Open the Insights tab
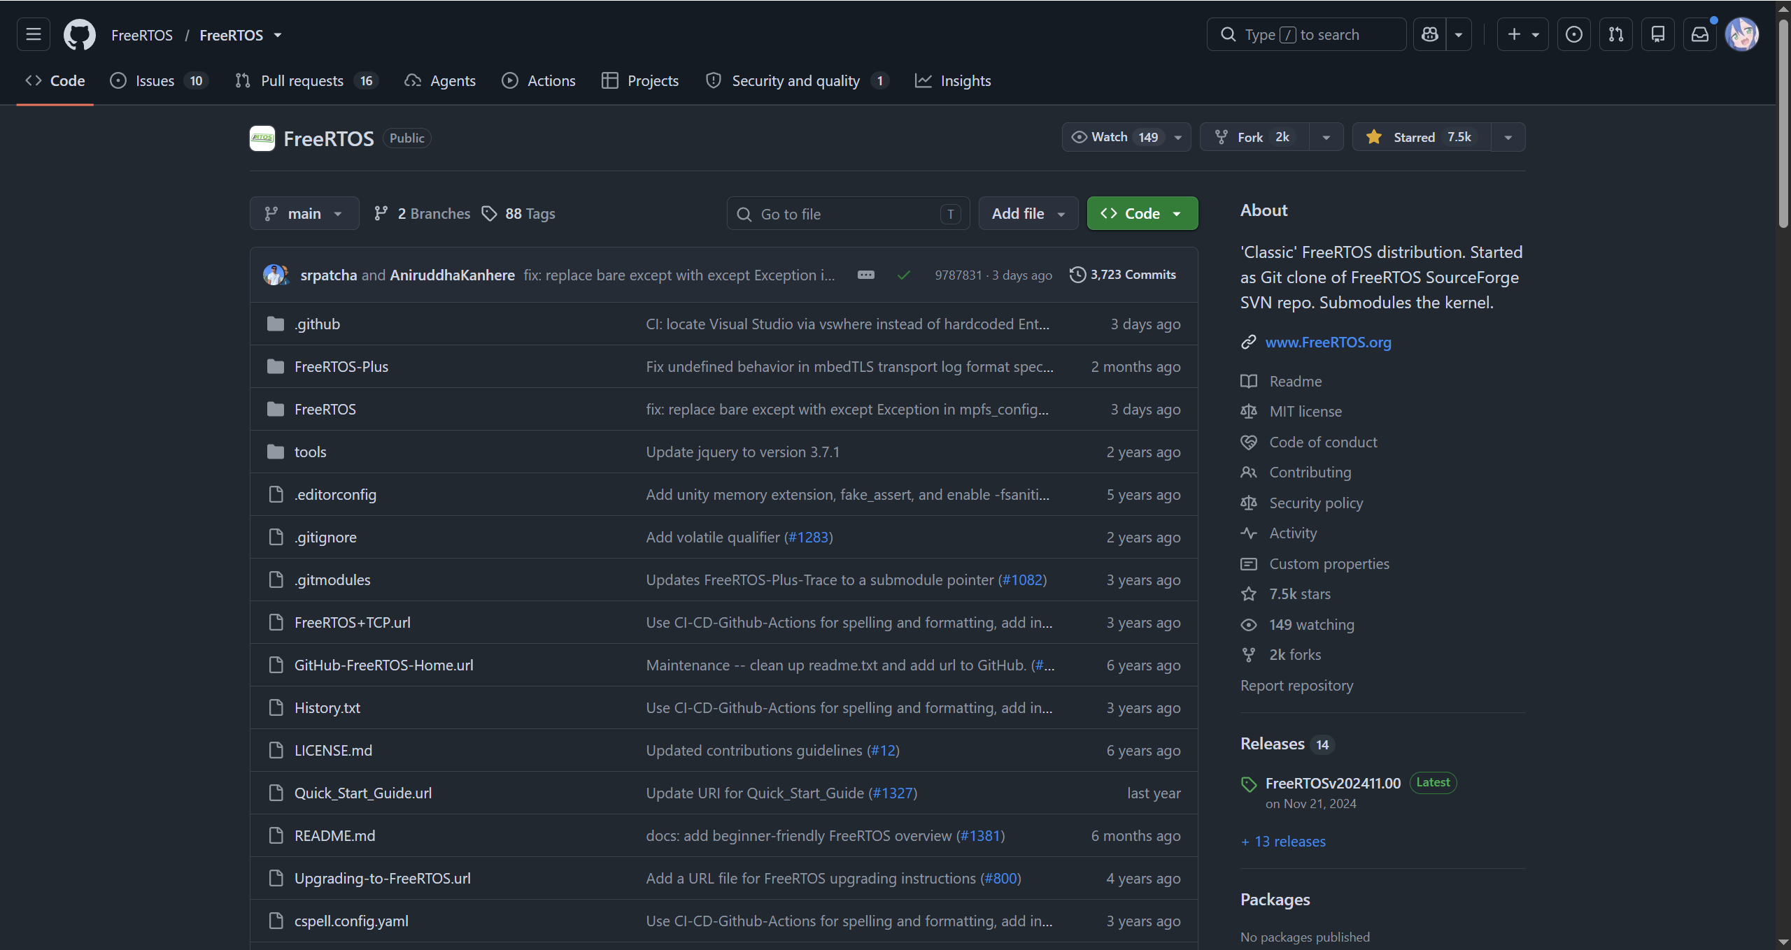The width and height of the screenshot is (1791, 950). 953,80
